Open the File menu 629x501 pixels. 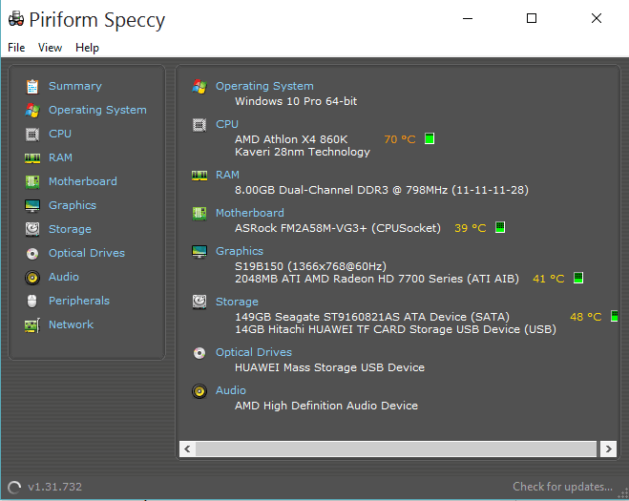pyautogui.click(x=16, y=48)
